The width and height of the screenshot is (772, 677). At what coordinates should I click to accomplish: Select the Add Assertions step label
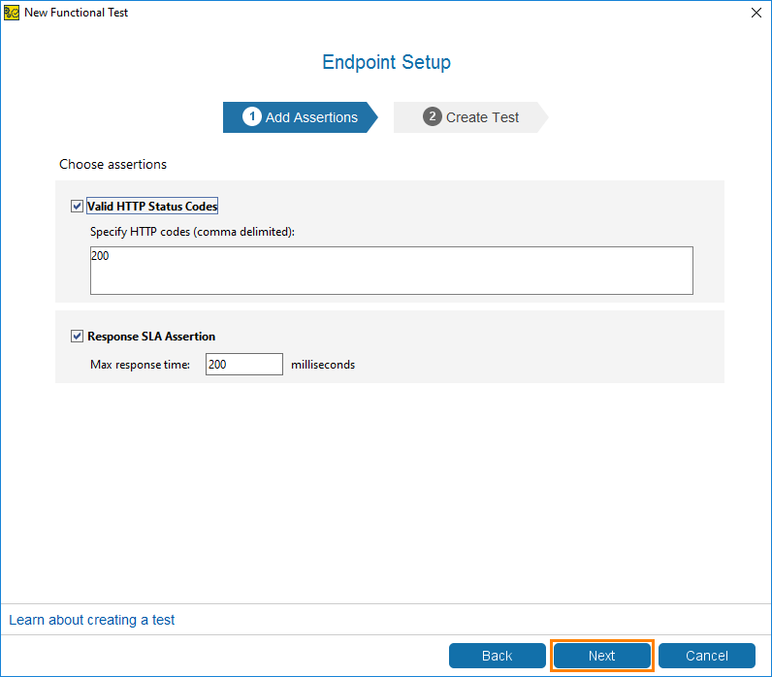click(311, 117)
